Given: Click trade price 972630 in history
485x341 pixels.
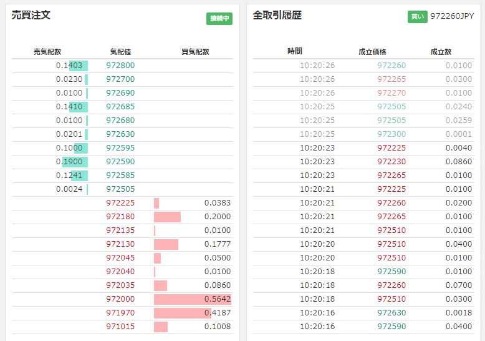Looking at the screenshot, I should point(391,313).
